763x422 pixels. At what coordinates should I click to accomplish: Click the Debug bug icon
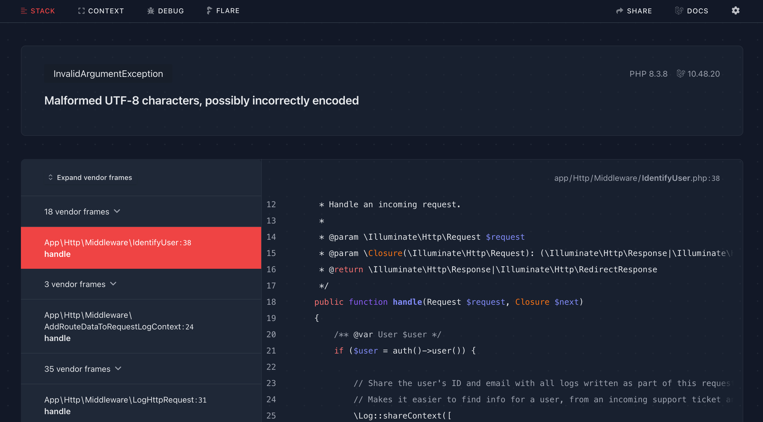coord(151,11)
